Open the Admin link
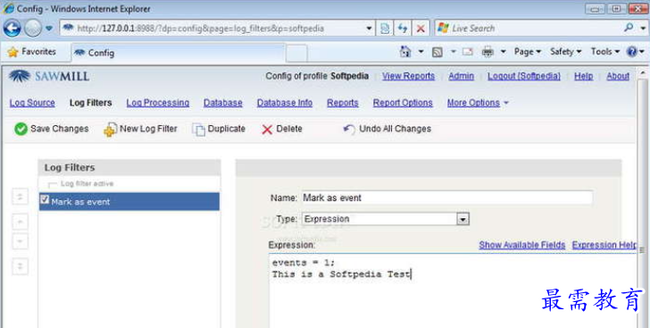The height and width of the screenshot is (328, 650). pos(461,76)
